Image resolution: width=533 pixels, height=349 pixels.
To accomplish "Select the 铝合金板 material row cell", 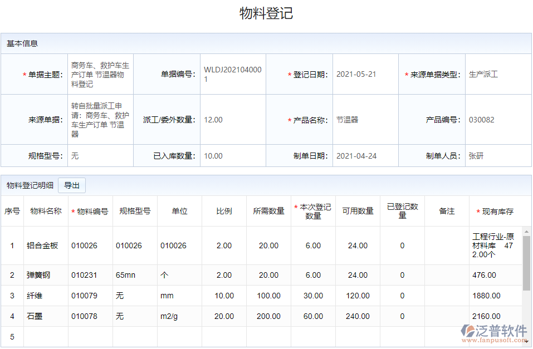I will coord(46,245).
